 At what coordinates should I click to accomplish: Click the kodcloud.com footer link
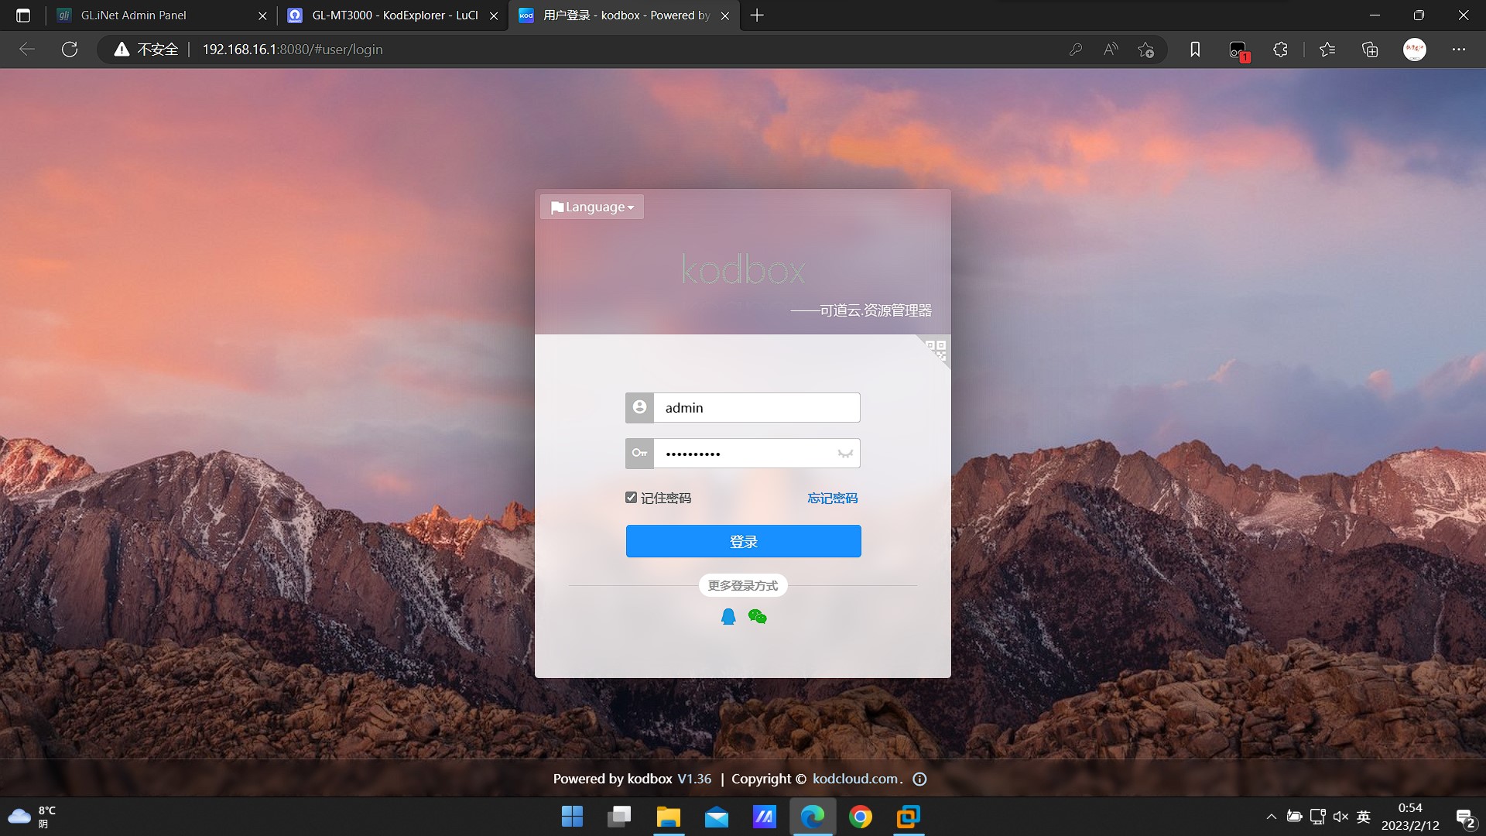[x=854, y=779]
